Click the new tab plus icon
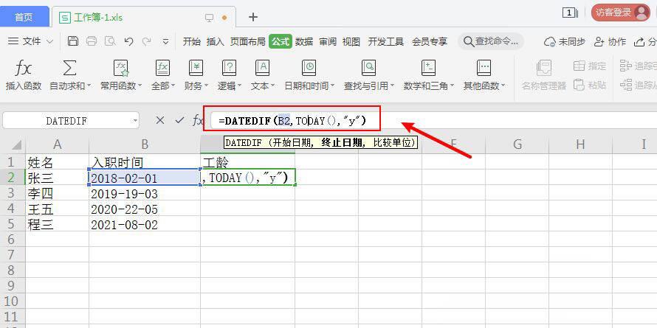Viewport: 657px width, 328px height. (252, 17)
